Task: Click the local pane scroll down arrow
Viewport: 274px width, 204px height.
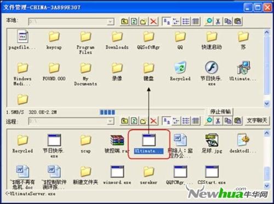Action: point(267,103)
